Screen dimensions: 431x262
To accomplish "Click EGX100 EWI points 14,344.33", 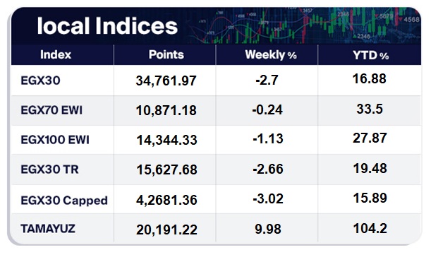I will tap(167, 140).
